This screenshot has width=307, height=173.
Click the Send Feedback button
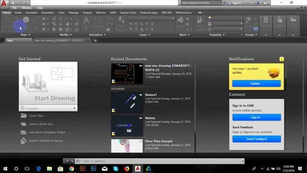point(257,139)
